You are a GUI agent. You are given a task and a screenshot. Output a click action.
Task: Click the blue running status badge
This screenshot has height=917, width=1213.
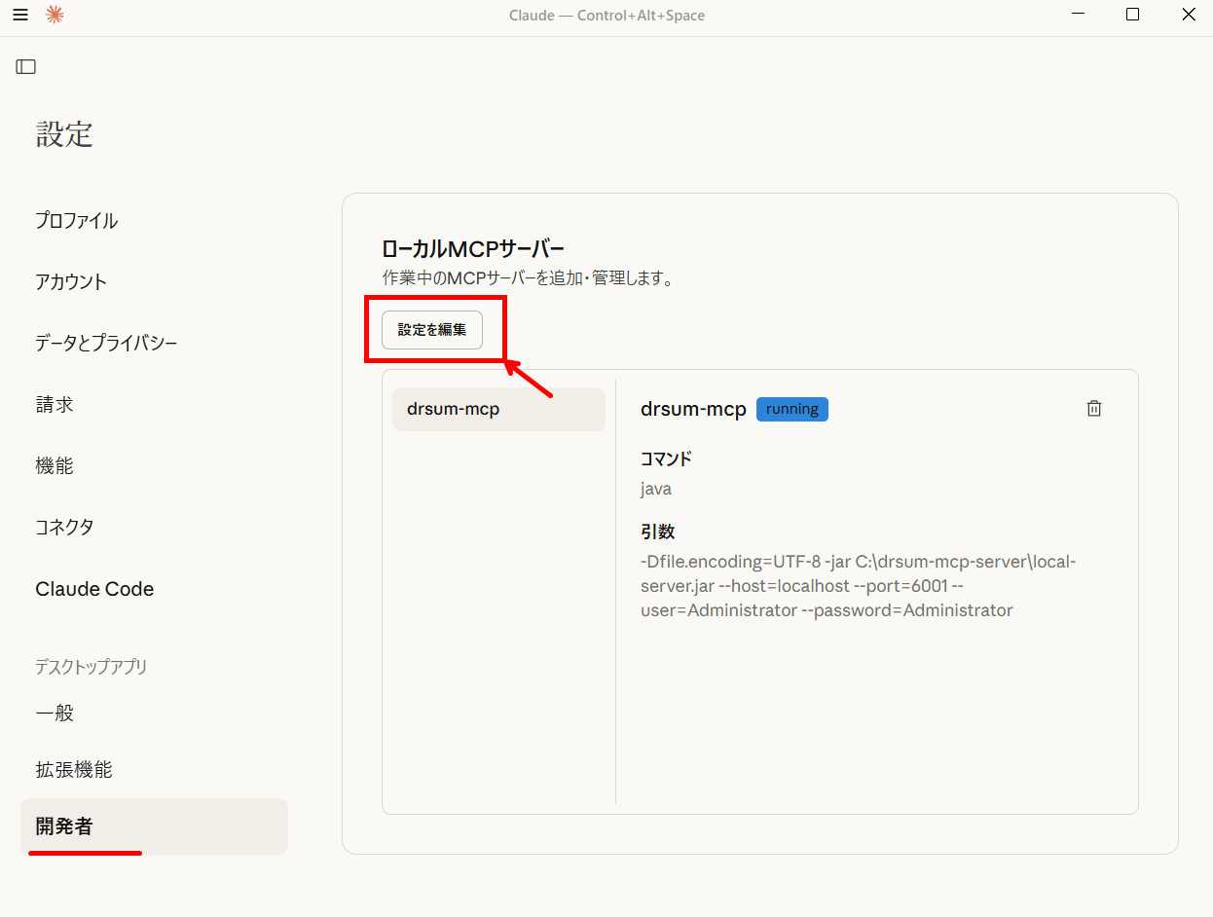(791, 409)
